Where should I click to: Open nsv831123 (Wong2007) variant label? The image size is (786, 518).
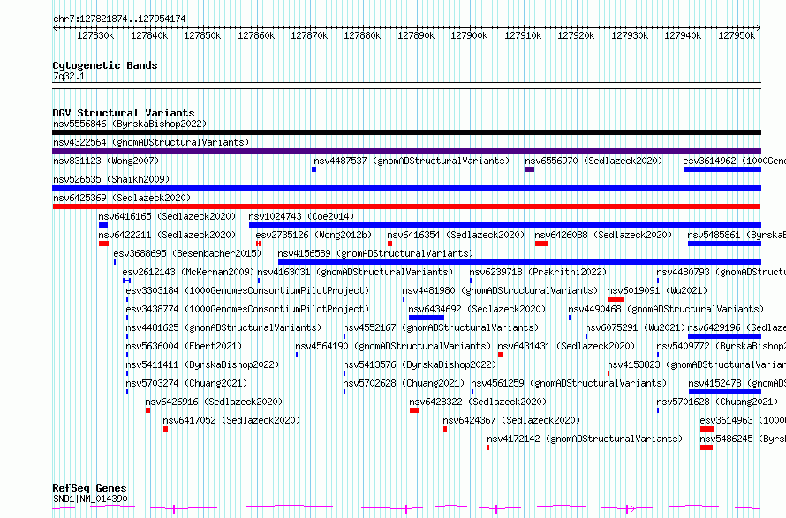[x=106, y=161]
